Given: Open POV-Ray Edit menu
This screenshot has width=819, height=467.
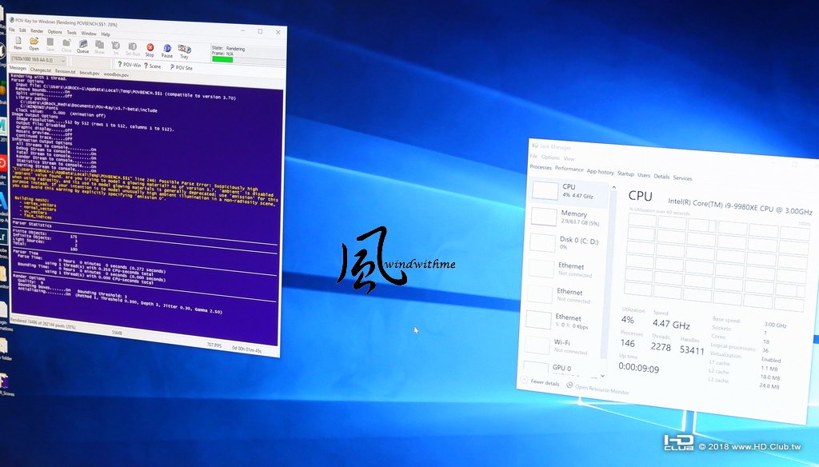Looking at the screenshot, I should 22,30.
